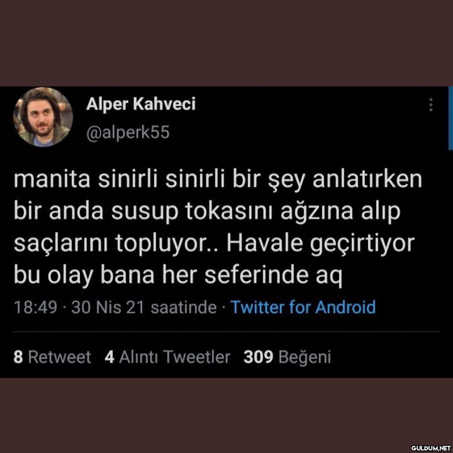This screenshot has height=453, width=453.
Task: Click the 18:49 timestamp
Action: 35,307
